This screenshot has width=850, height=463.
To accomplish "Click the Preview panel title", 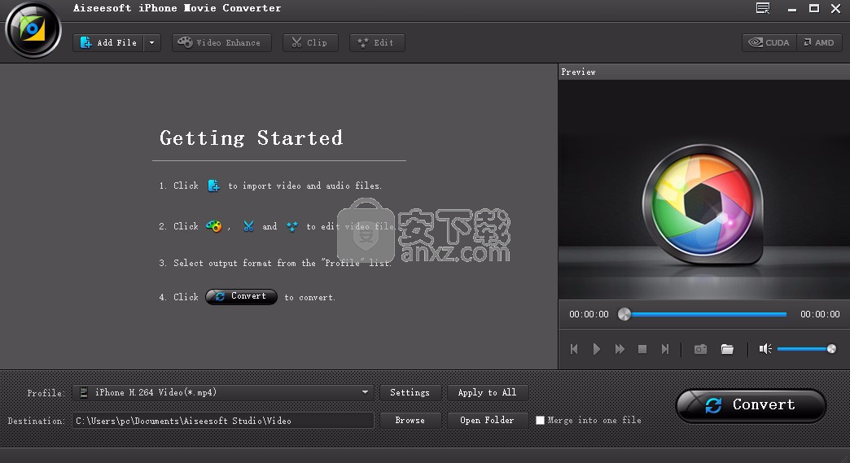I will 578,72.
